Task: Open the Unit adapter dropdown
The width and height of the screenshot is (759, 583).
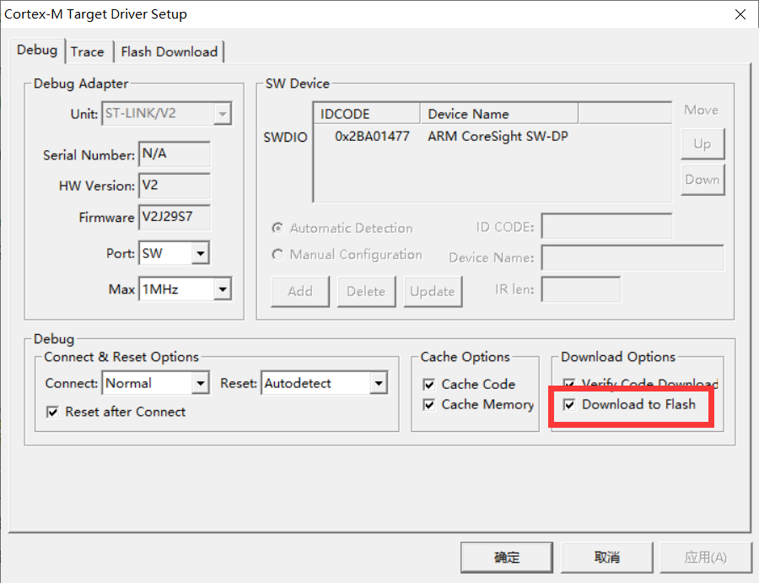Action: point(223,113)
